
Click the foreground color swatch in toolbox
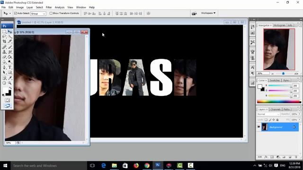(6, 90)
